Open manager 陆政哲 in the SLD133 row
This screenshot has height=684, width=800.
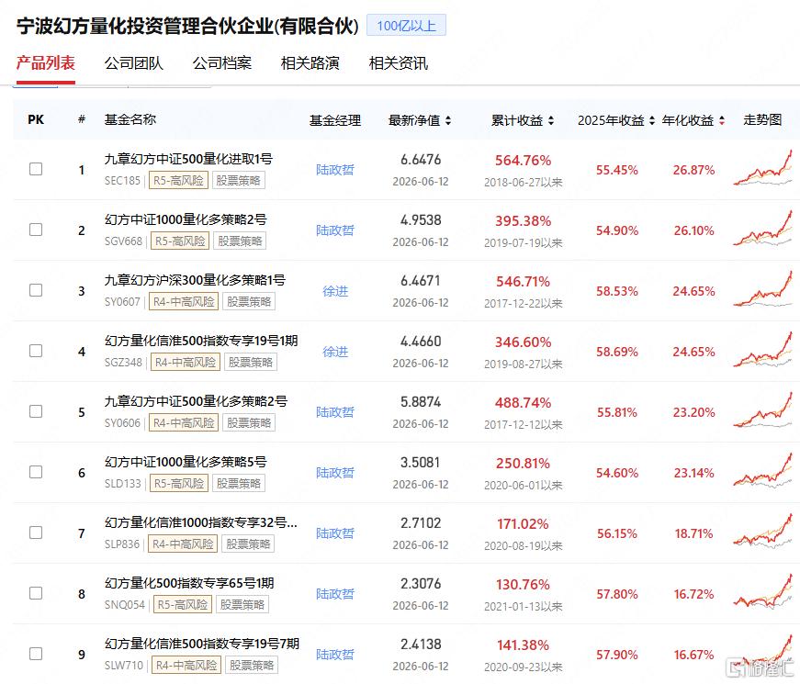(335, 473)
